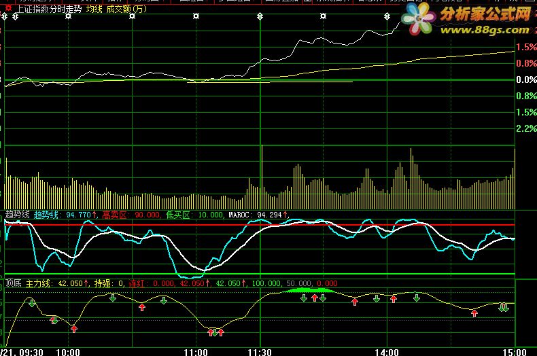The width and height of the screenshot is (537, 356).
Task: Click the 09:30 time axis label
Action: [31, 352]
